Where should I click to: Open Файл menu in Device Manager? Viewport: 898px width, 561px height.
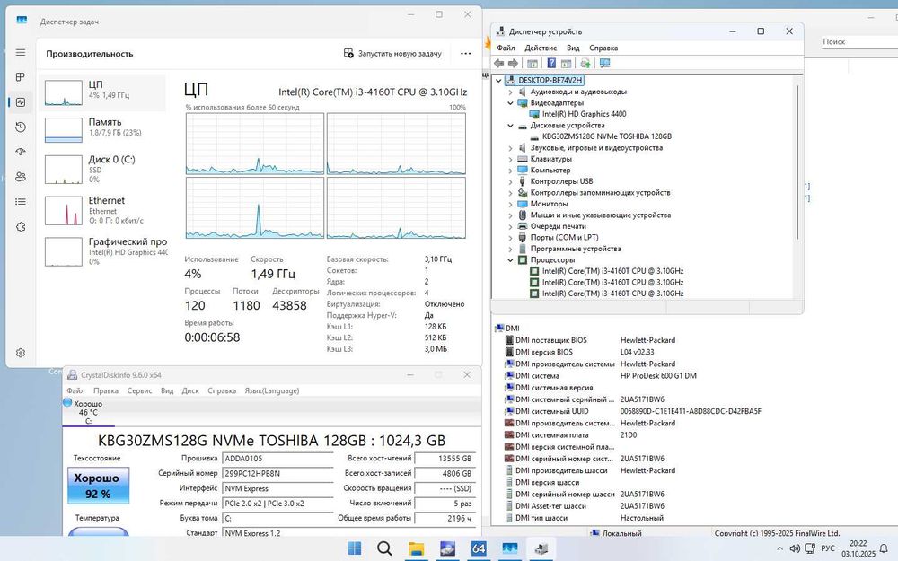[x=506, y=48]
